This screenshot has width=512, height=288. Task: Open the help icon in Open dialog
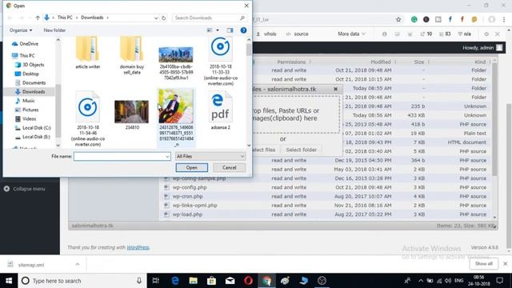243,30
